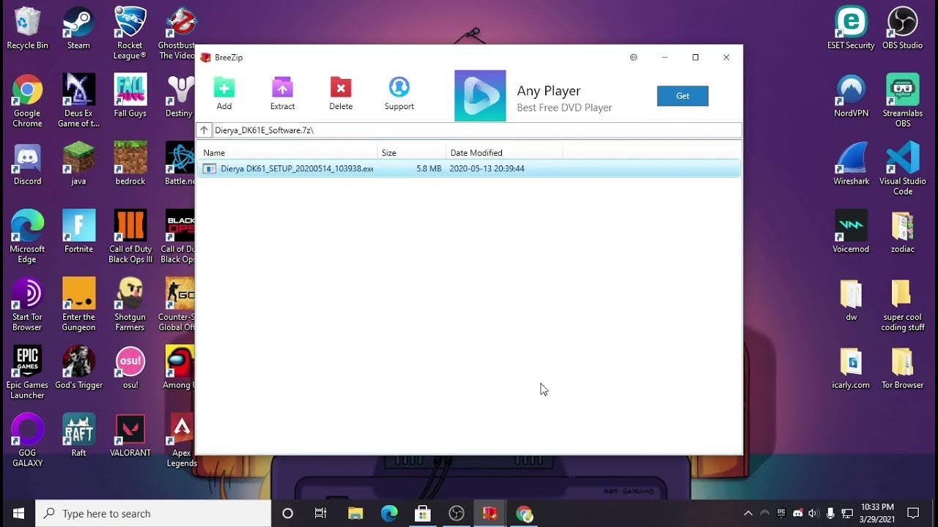Expand hidden system tray icons
This screenshot has width=938, height=527.
[747, 513]
